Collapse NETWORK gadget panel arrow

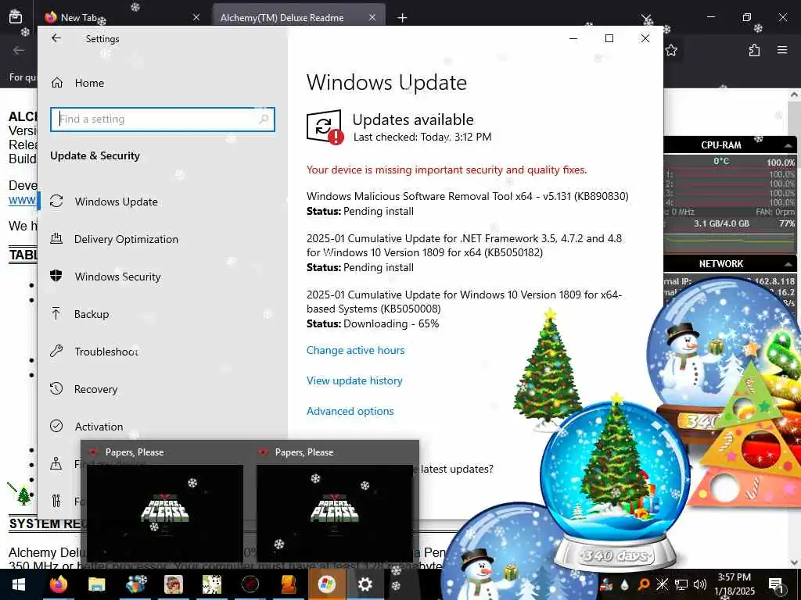tap(788, 264)
